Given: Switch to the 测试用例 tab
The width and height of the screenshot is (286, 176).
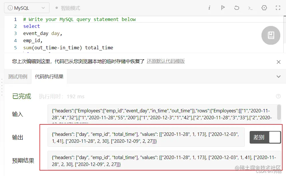Looking at the screenshot, I should point(18,77).
